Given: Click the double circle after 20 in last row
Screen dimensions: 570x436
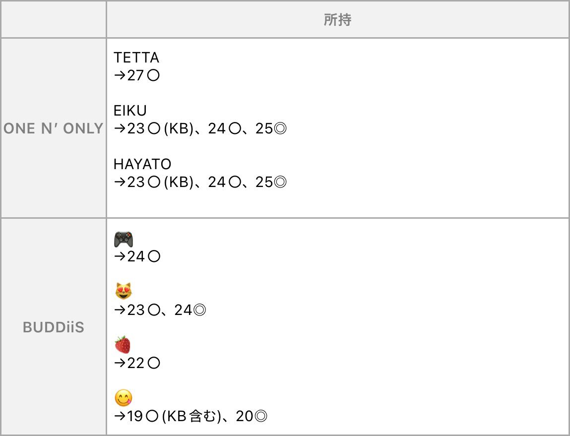Looking at the screenshot, I should tap(260, 416).
